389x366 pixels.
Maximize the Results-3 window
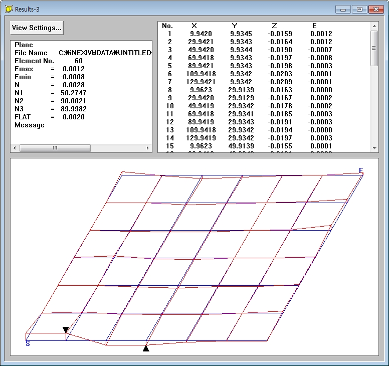point(359,9)
